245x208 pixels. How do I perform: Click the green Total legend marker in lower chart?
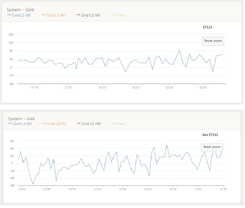[x=113, y=124]
